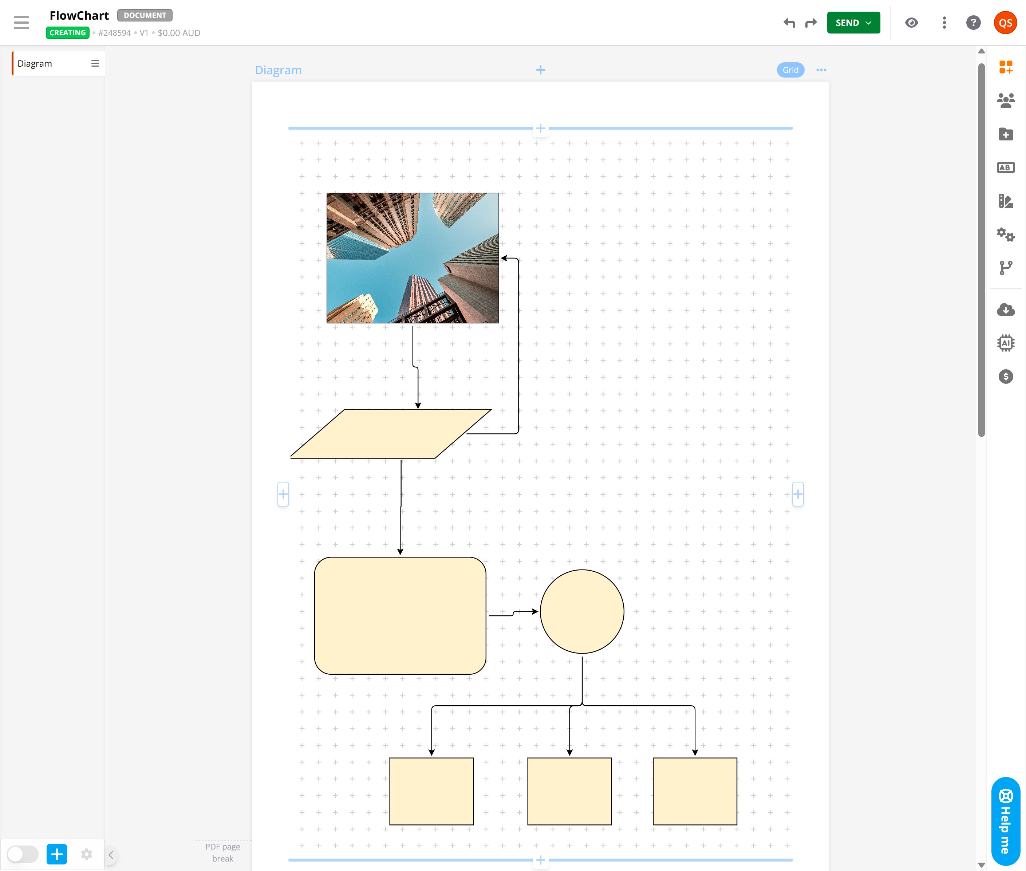
Task: Click the add folder icon in sidebar
Action: point(1005,134)
